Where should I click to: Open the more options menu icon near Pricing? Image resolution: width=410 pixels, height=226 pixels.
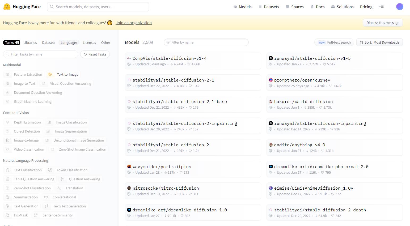pyautogui.click(x=381, y=7)
